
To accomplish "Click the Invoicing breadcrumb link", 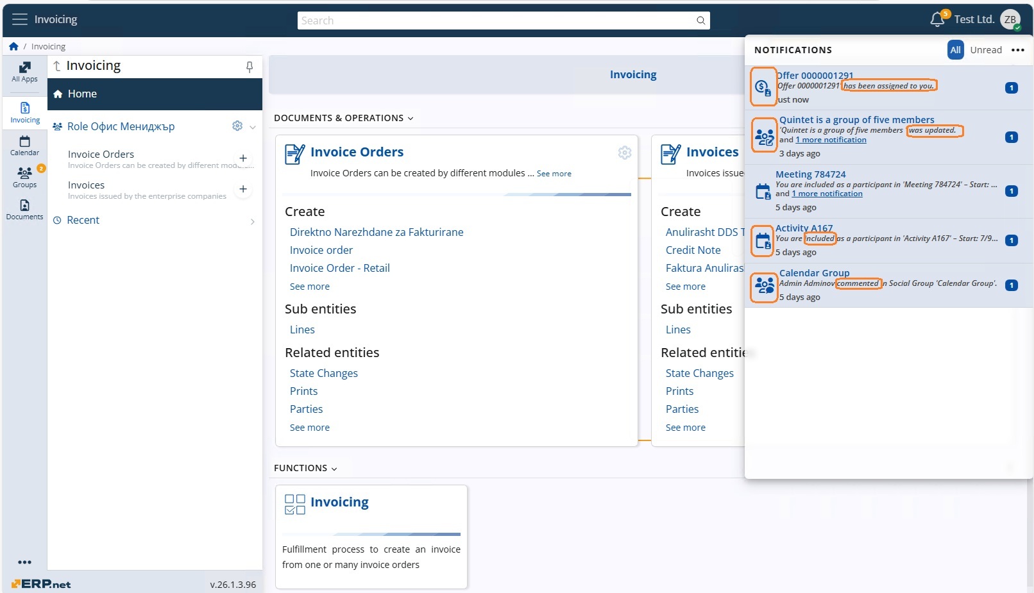I will click(48, 46).
